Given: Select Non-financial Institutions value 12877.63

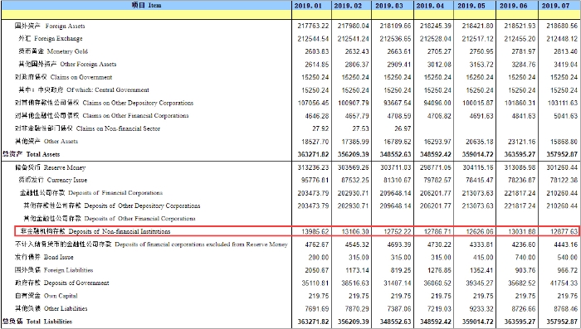Looking at the screenshot, I should point(564,232).
